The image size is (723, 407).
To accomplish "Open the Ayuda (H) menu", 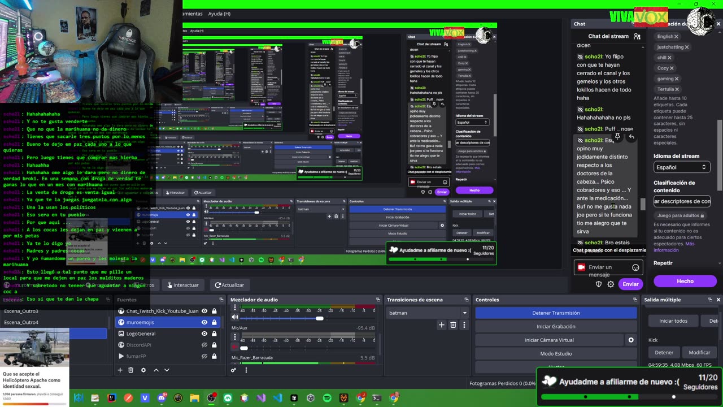I will [219, 14].
